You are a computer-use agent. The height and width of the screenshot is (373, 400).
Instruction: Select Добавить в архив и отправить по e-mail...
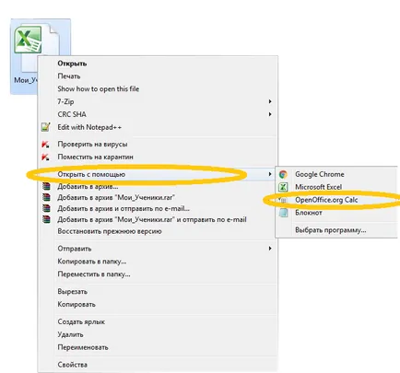point(124,209)
